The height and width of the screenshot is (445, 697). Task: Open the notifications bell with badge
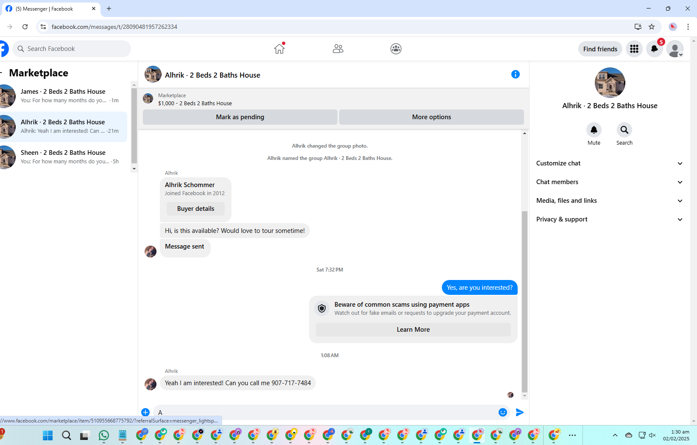pos(655,49)
